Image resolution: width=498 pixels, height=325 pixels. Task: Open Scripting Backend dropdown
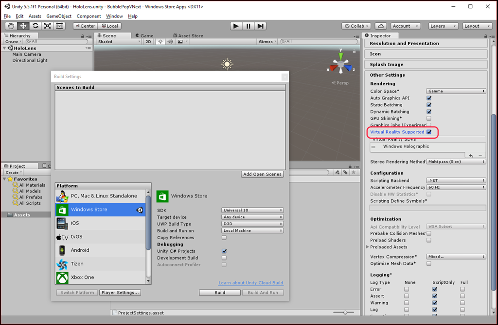(456, 180)
